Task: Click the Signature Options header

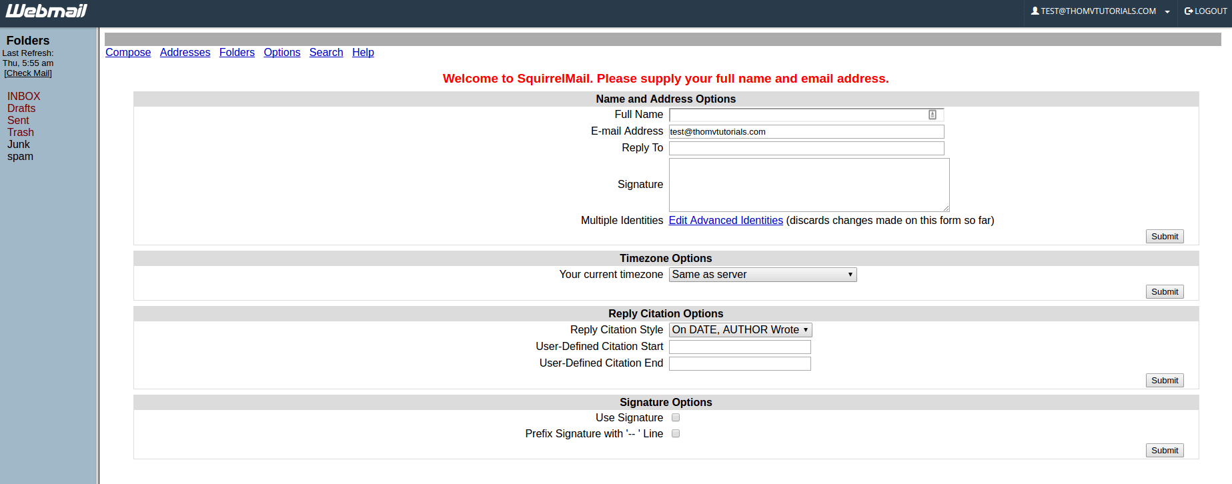Action: [666, 402]
